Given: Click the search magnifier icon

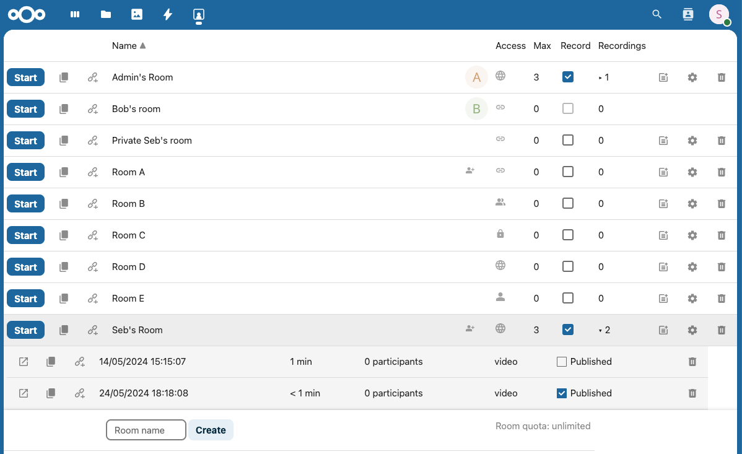Looking at the screenshot, I should pos(657,14).
